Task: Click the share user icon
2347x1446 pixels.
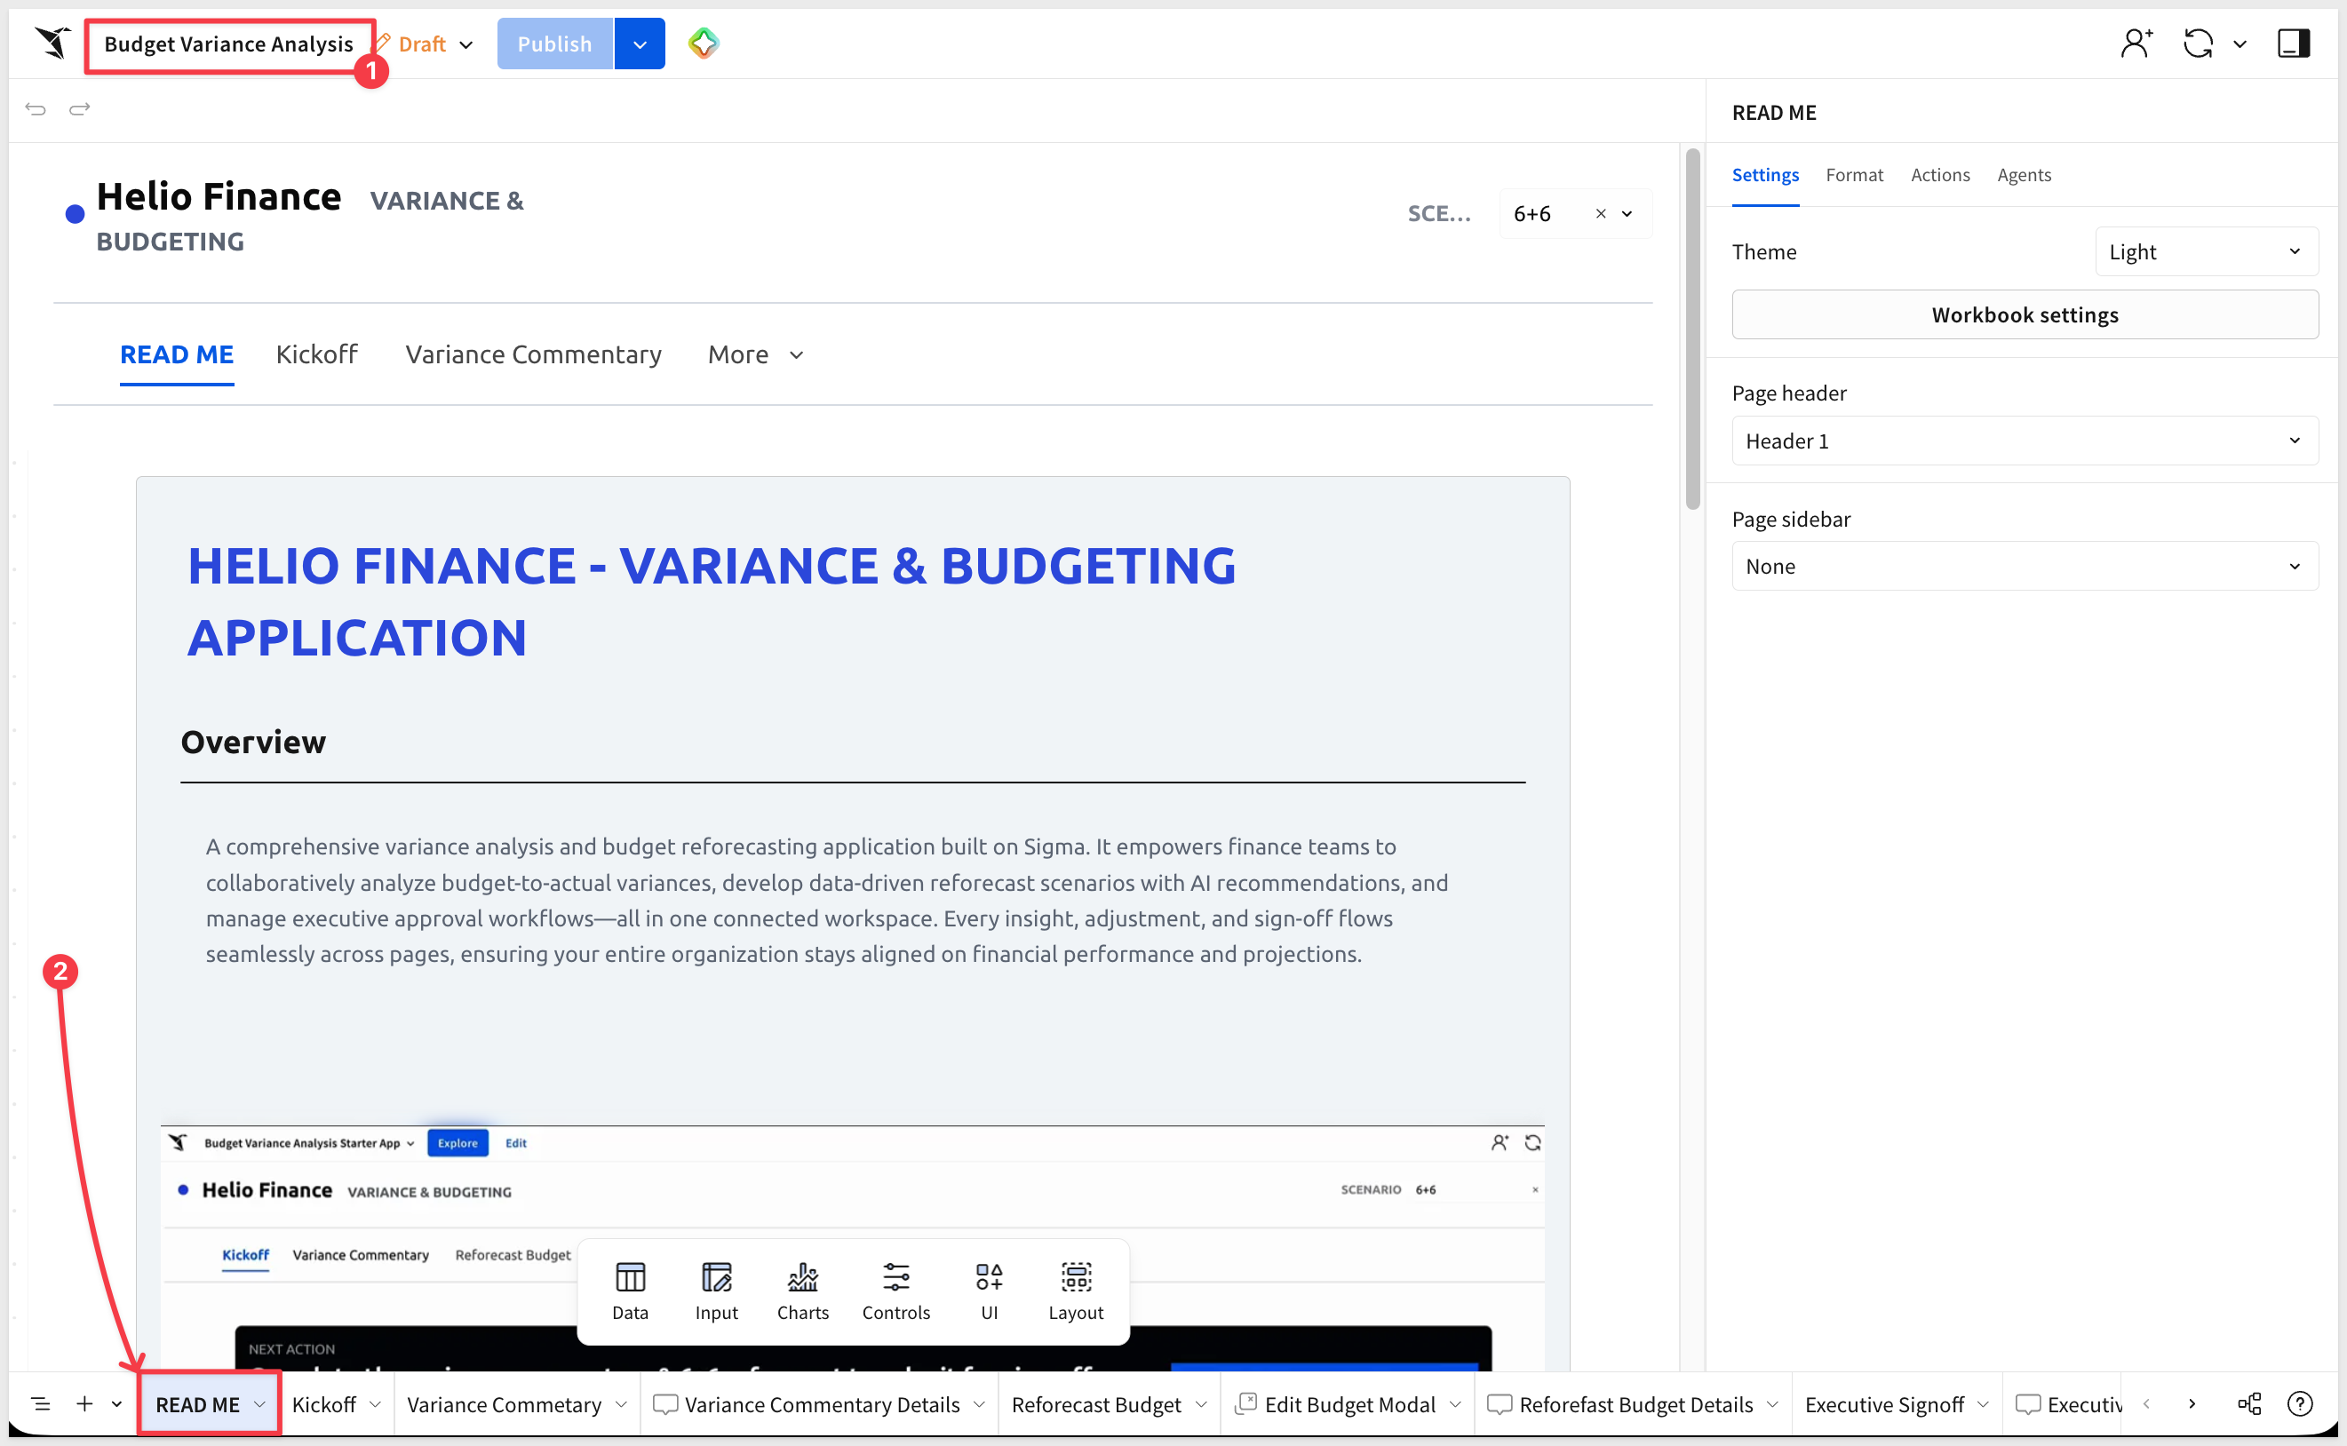Action: coord(2136,43)
